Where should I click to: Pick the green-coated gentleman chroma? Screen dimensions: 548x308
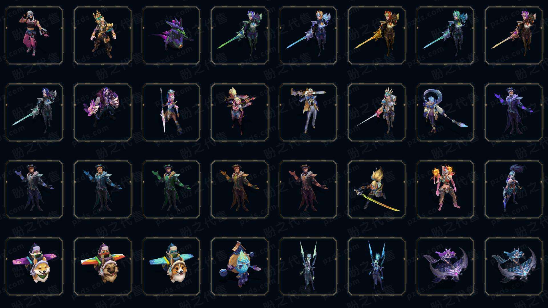point(171,189)
